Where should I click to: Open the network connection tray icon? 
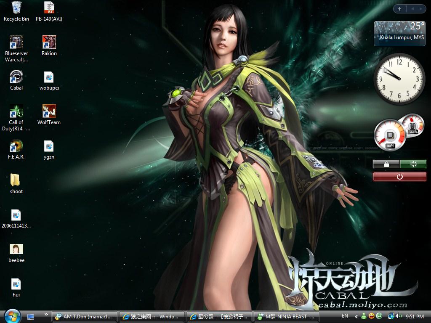[391, 316]
